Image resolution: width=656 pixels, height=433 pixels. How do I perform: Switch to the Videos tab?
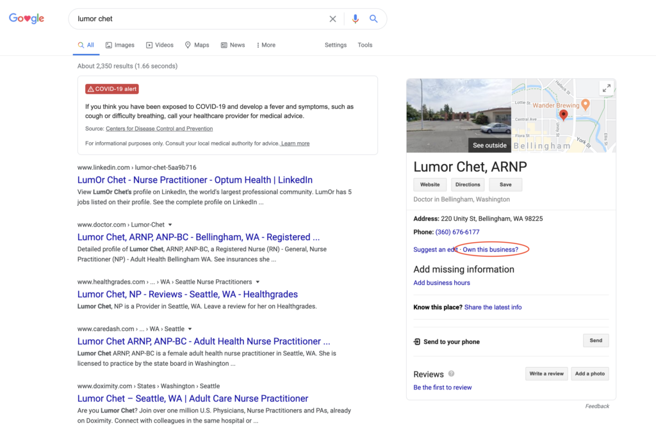point(160,45)
